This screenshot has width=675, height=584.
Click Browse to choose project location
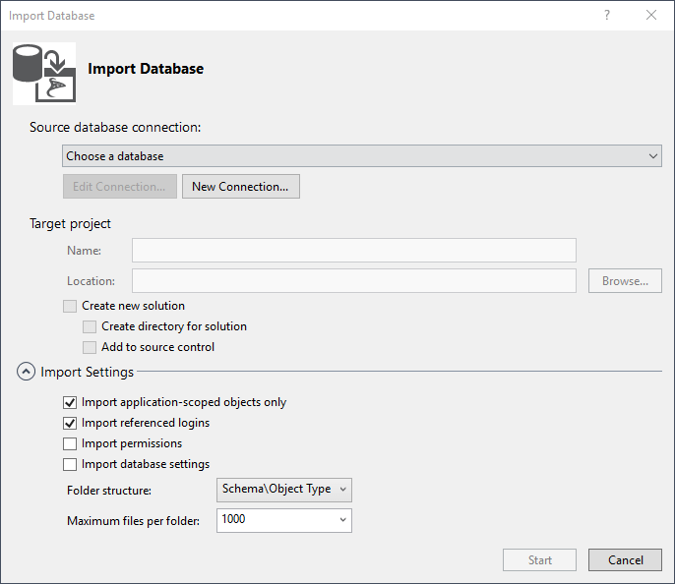pos(625,281)
